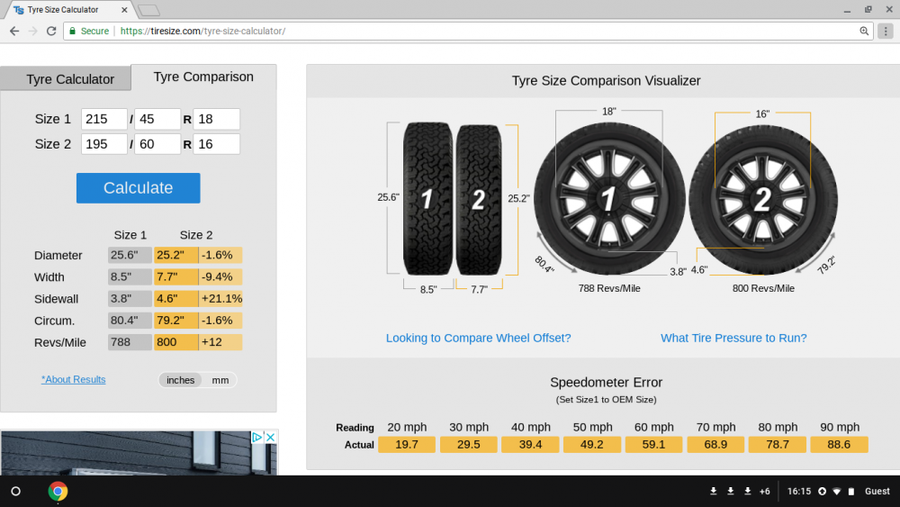Click actual speed 39.4 under 40 mph

coord(530,445)
